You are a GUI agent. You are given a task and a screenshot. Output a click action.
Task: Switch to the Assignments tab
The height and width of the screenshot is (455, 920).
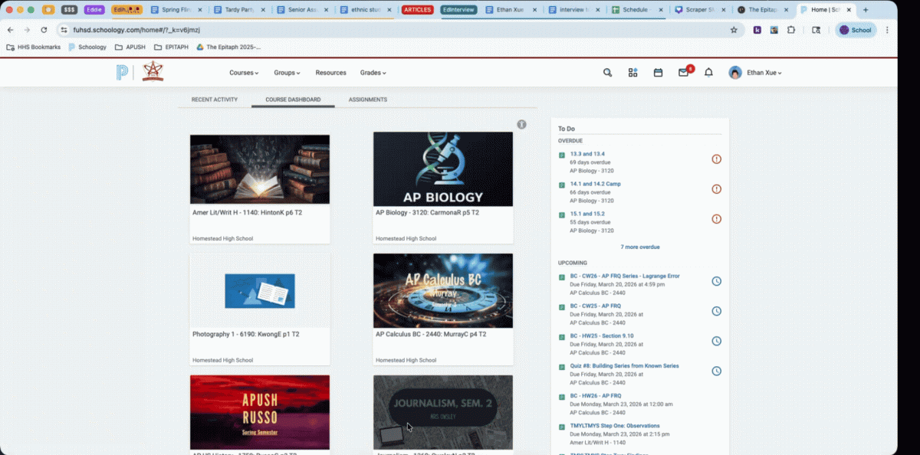[x=368, y=100]
